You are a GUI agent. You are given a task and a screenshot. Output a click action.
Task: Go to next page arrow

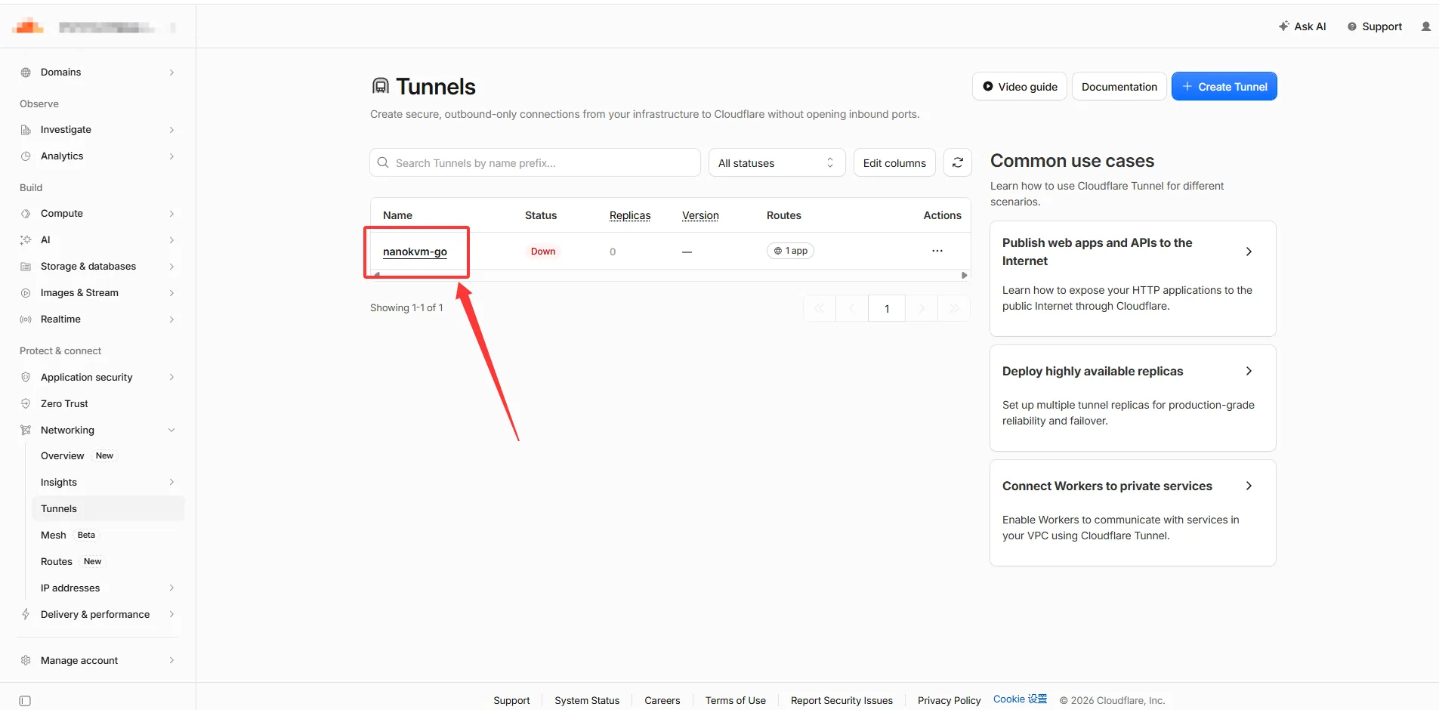pyautogui.click(x=922, y=308)
